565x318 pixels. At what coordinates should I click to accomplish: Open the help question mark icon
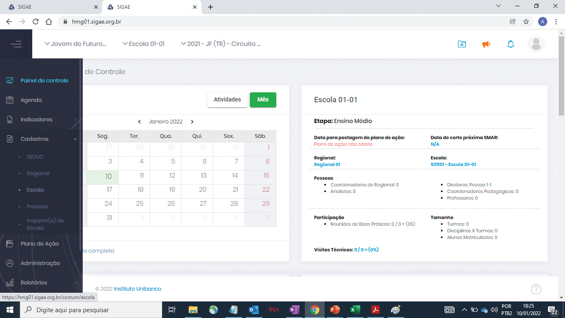pos(536,289)
